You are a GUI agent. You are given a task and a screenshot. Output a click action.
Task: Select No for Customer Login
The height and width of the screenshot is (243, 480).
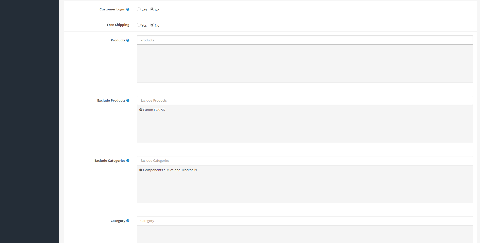point(152,9)
